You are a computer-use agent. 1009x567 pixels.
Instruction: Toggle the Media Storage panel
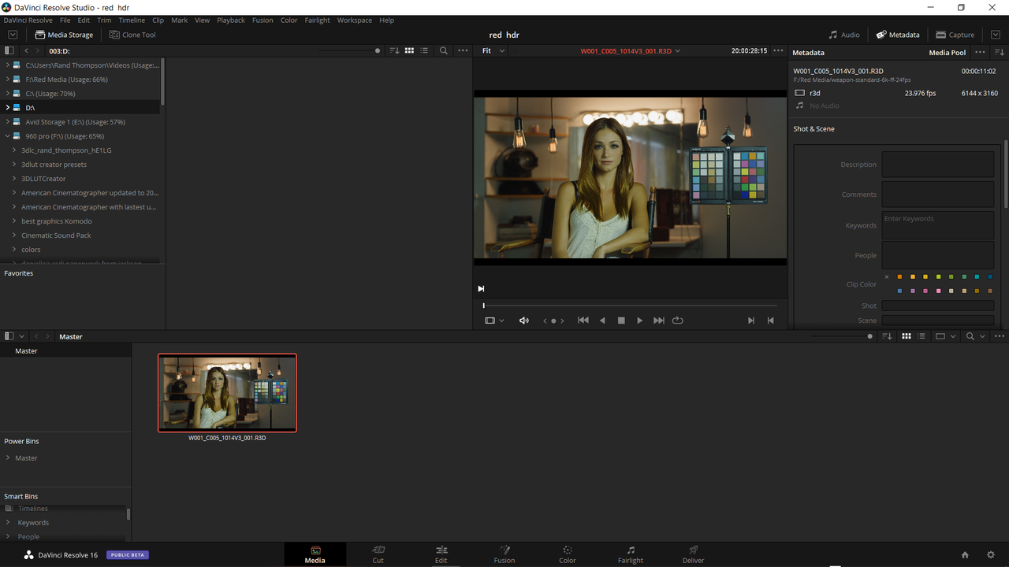click(64, 35)
